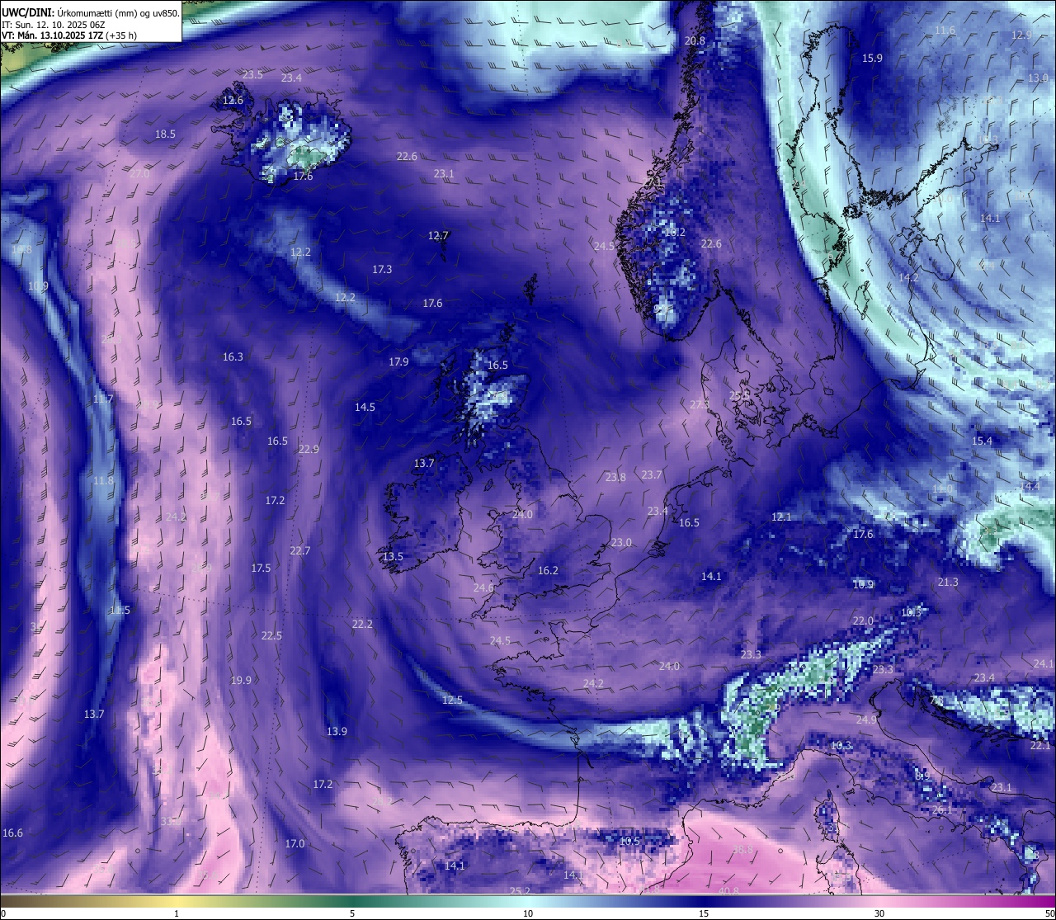
Task: Click the map value 15.4
Action: tap(982, 441)
